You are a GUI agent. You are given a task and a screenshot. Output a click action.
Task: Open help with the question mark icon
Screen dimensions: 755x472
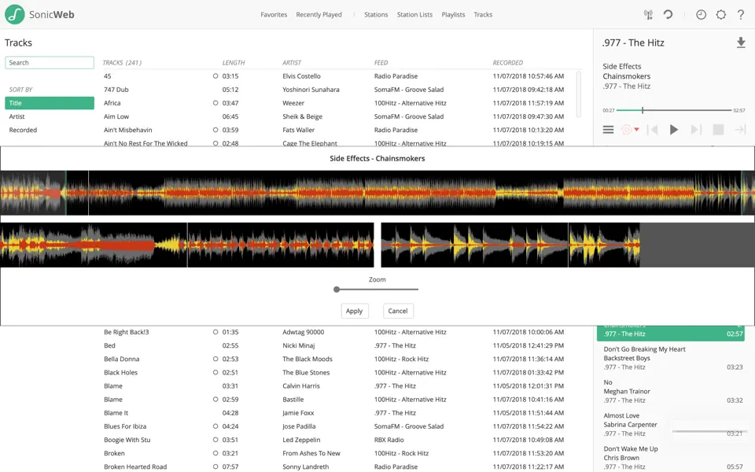click(741, 15)
